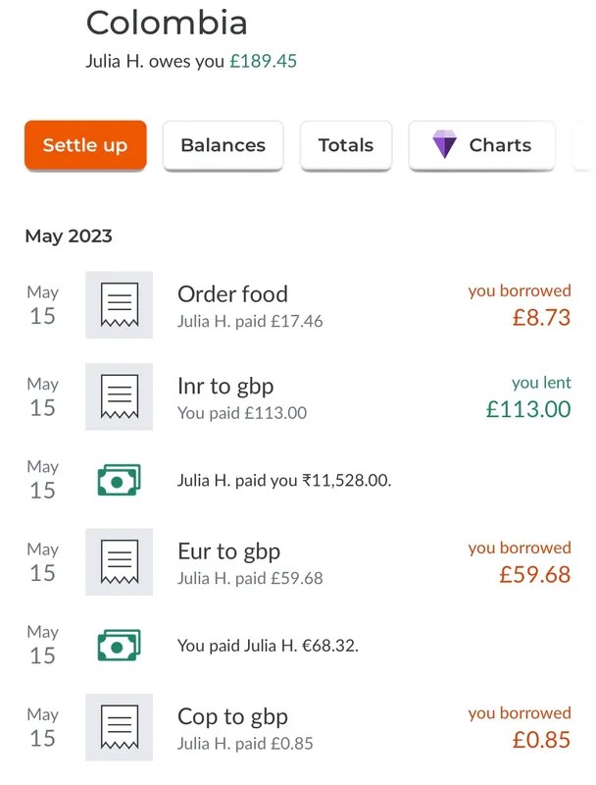Click the purple gem icon on Charts
596x785 pixels.
444,144
